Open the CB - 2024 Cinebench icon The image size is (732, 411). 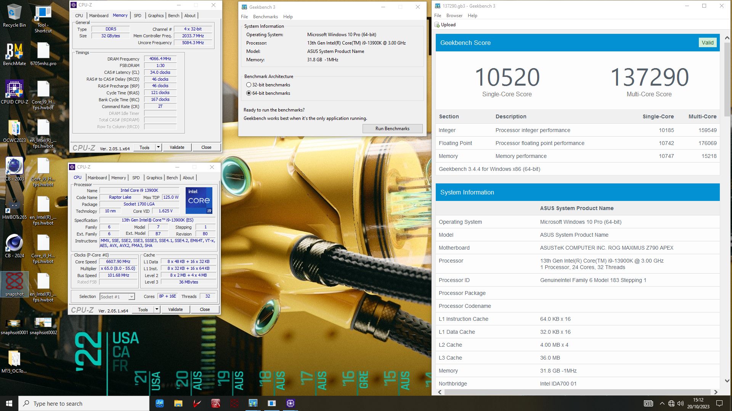(14, 245)
